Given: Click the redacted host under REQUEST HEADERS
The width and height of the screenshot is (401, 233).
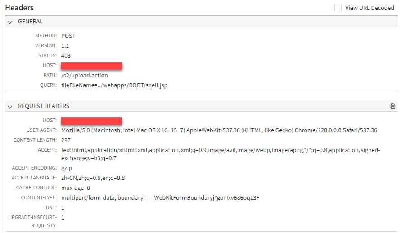Looking at the screenshot, I should coord(92,121).
